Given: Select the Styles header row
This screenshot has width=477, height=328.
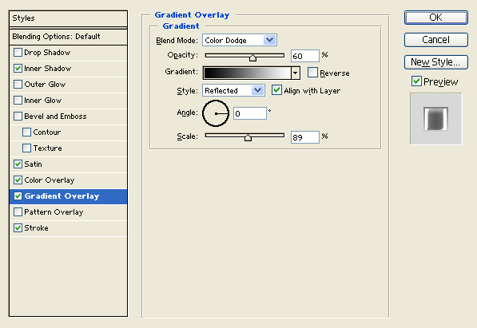Looking at the screenshot, I should (68, 18).
